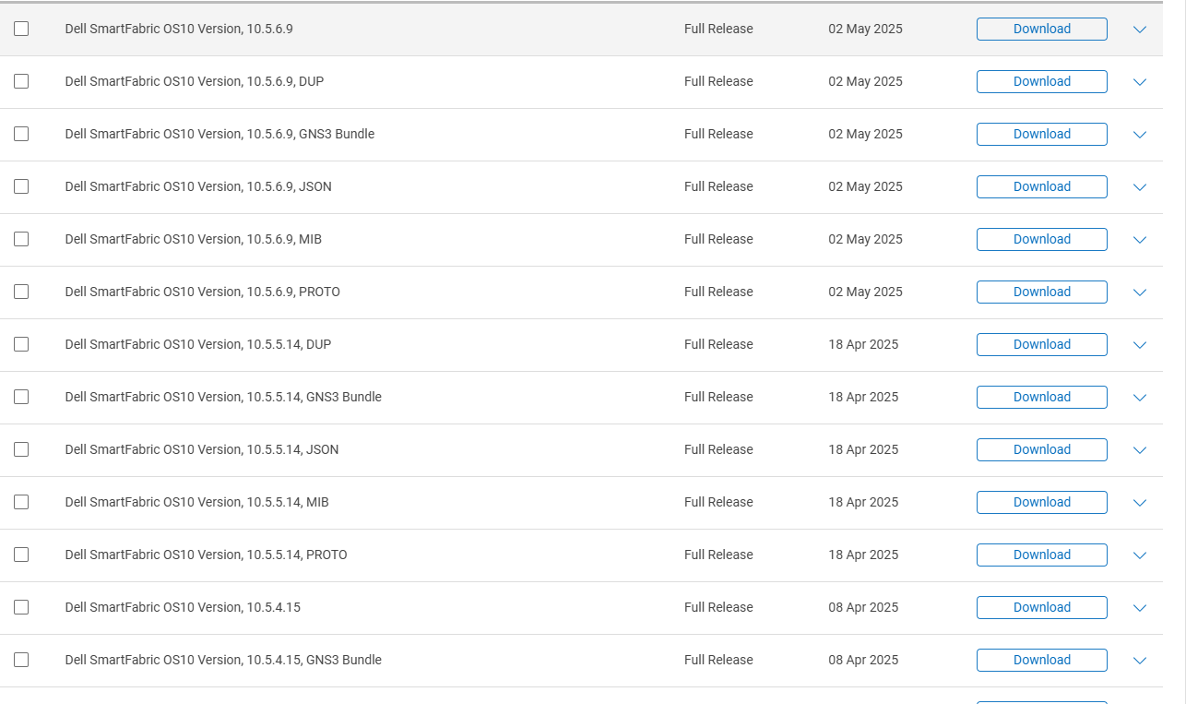The image size is (1186, 704).
Task: Click 'Full Release' in the 10.5.6.9, DUP row
Action: [718, 81]
